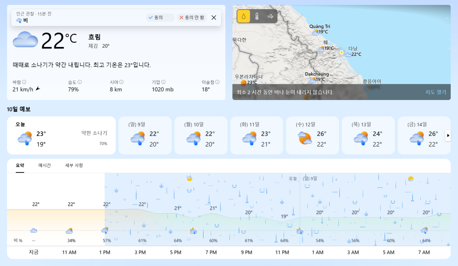Click the sunrise icon on hourly chart
The image size is (458, 266).
coord(411,179)
